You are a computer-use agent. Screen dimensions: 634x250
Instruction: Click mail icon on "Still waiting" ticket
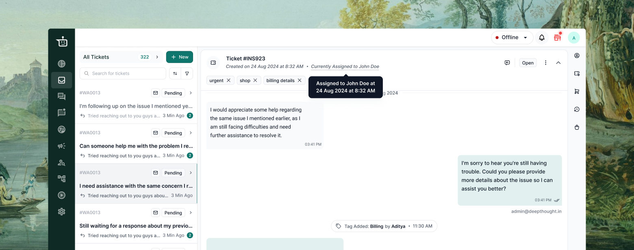click(155, 213)
